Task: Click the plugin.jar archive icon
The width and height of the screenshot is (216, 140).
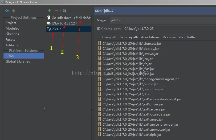Action: pyautogui.click(x=99, y=84)
